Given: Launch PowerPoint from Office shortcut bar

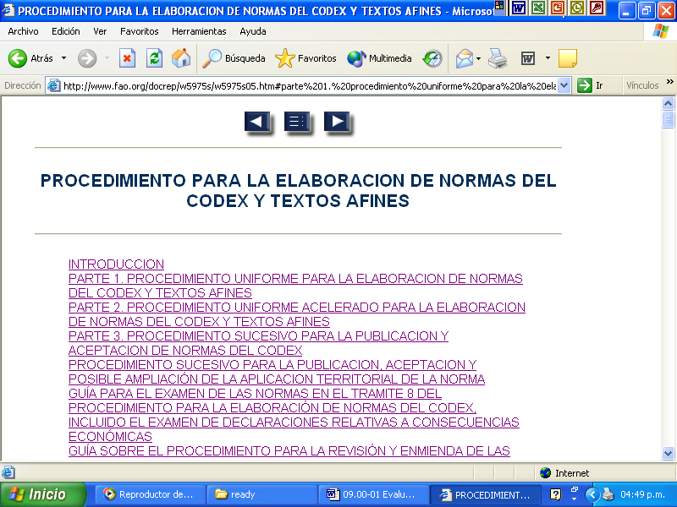Looking at the screenshot, I should [x=558, y=8].
